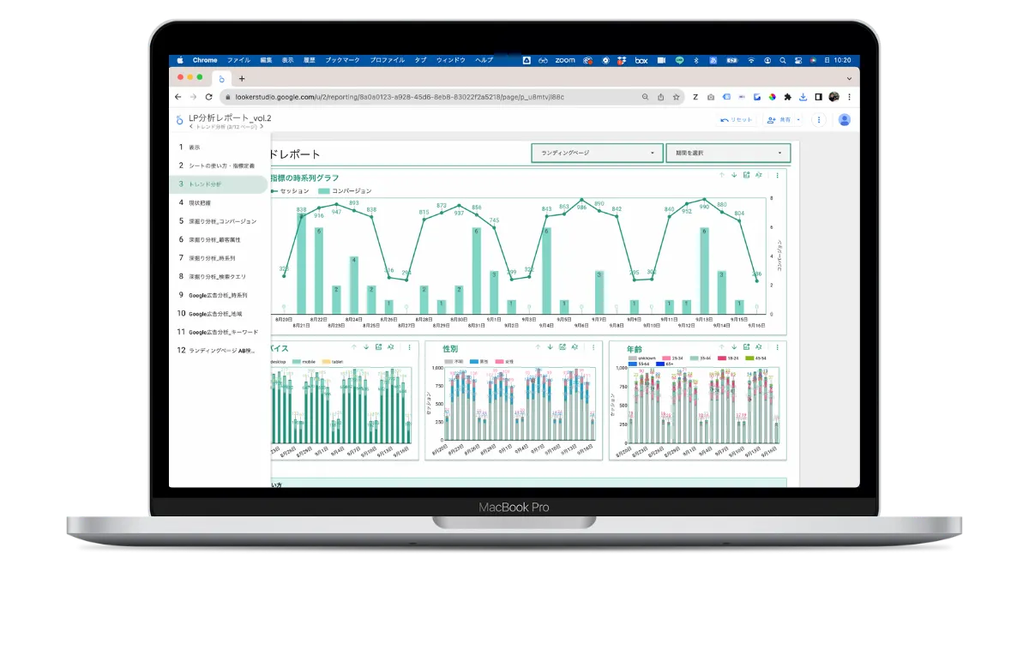Open the ブックマーク menu in the menu bar
Viewport: 1029px width, 662px height.
tap(343, 60)
